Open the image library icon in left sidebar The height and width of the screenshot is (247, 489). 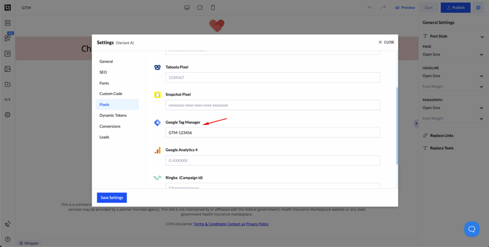pos(8,69)
